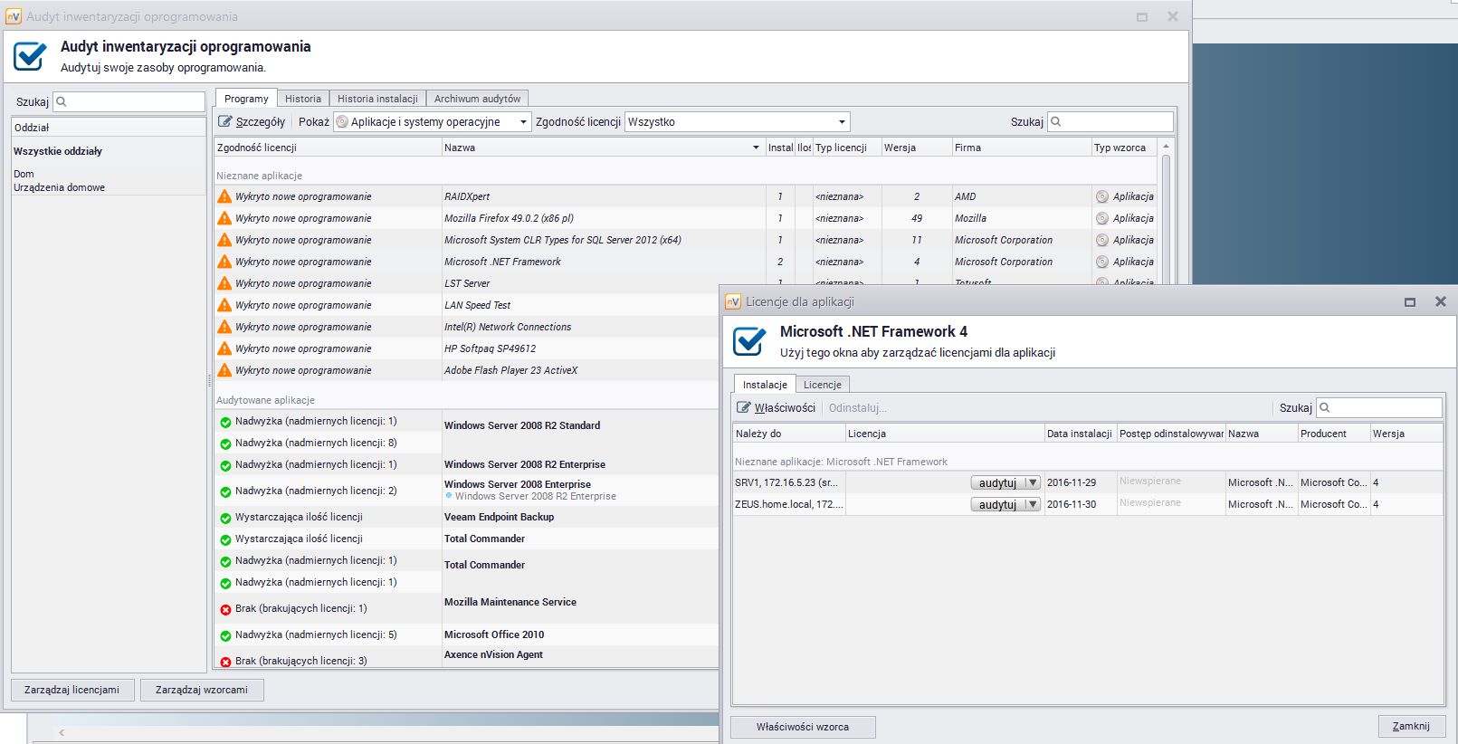The width and height of the screenshot is (1458, 744).
Task: Click the warning icon on LST Server row
Action: [x=224, y=283]
